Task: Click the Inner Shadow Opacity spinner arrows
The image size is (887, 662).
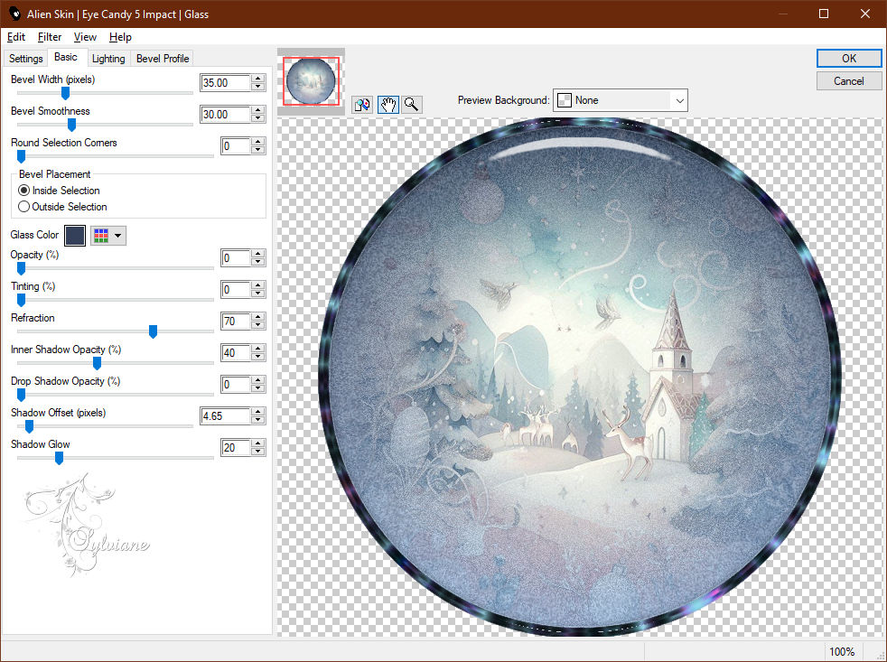Action: [258, 353]
